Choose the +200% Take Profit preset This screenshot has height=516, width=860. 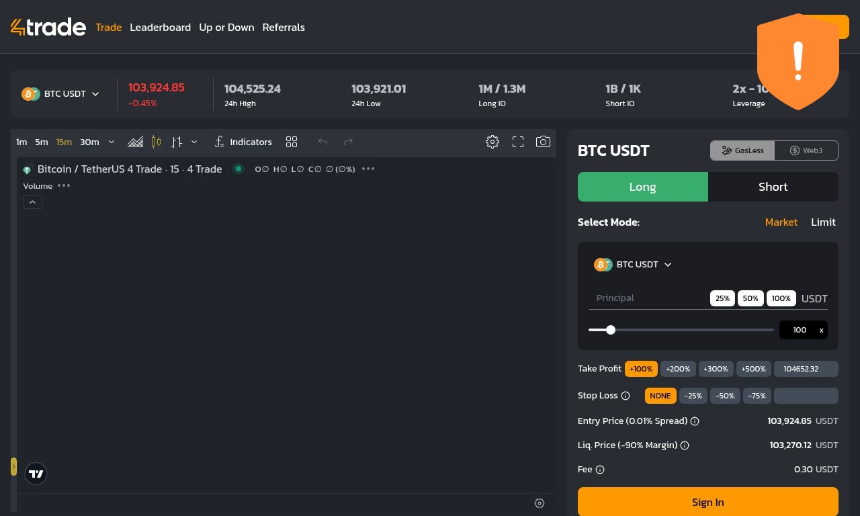(x=678, y=369)
